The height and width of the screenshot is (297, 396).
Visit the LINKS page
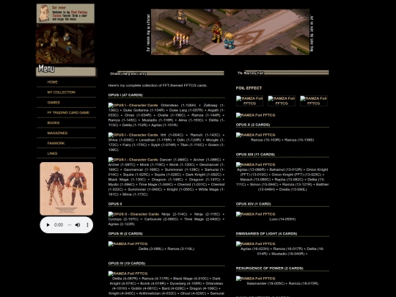coord(52,153)
